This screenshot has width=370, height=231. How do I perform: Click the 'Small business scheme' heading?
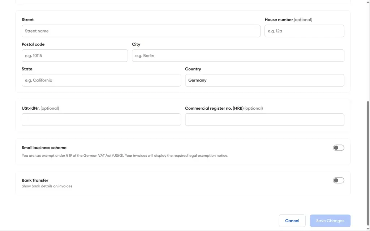[x=44, y=148]
